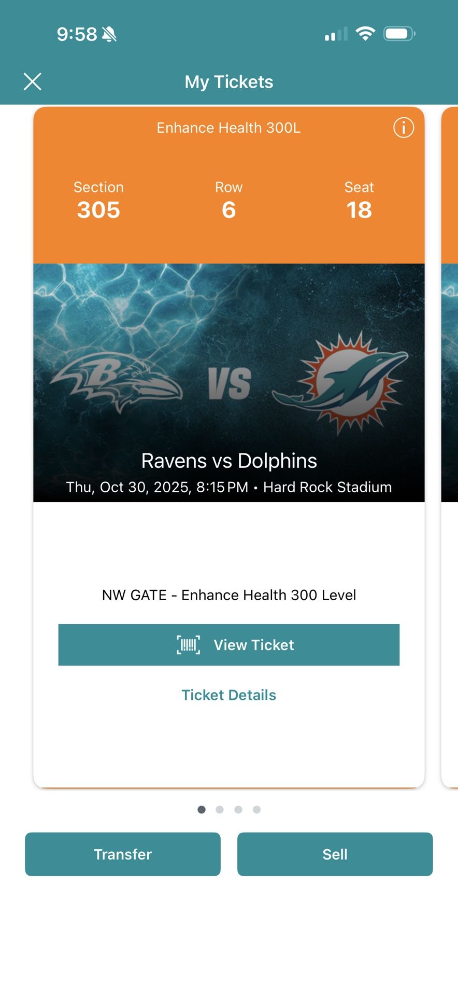Tap the Section 305 label
This screenshot has width=458, height=996.
(98, 200)
